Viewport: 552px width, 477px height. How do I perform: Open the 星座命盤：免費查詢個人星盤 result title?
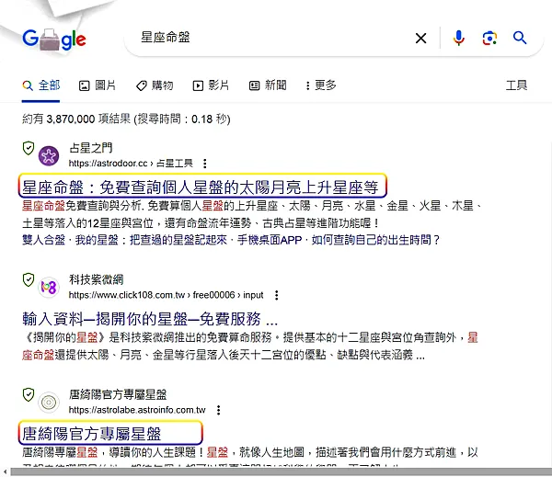click(200, 187)
